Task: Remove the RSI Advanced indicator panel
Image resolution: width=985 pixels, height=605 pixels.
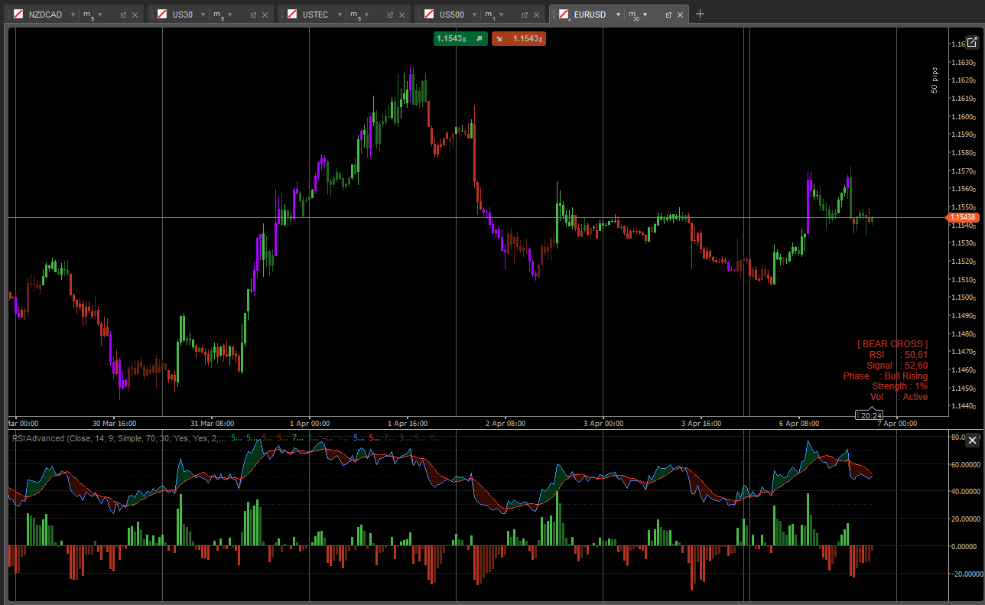Action: click(972, 441)
